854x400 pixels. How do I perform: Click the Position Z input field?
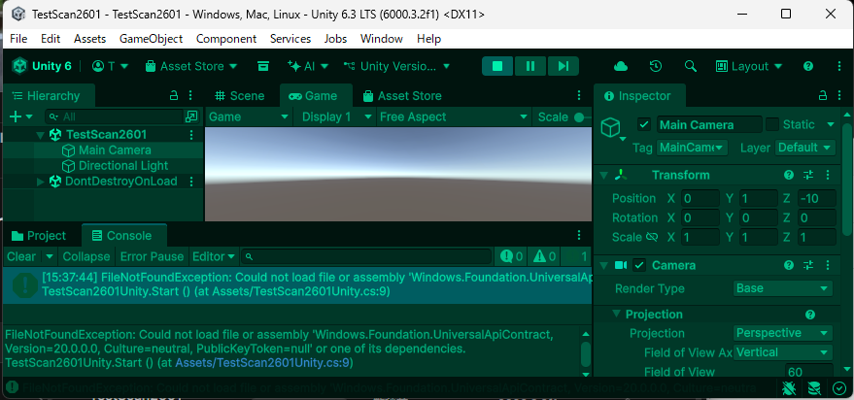(814, 198)
